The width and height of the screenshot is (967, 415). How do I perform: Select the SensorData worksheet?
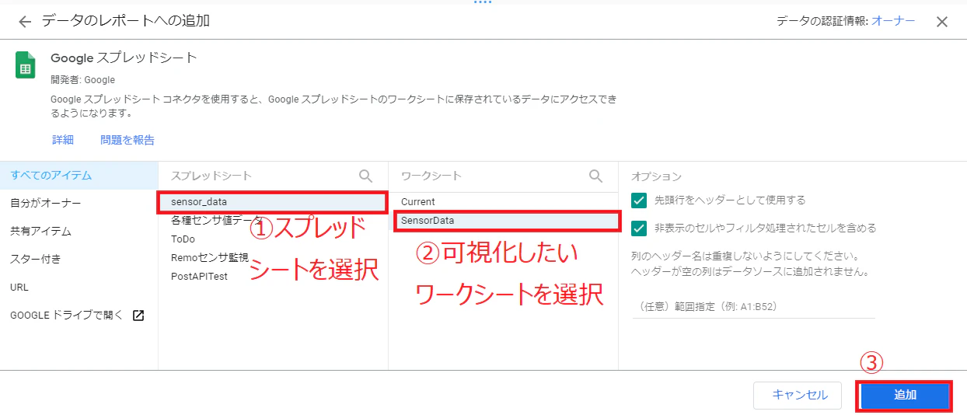503,221
